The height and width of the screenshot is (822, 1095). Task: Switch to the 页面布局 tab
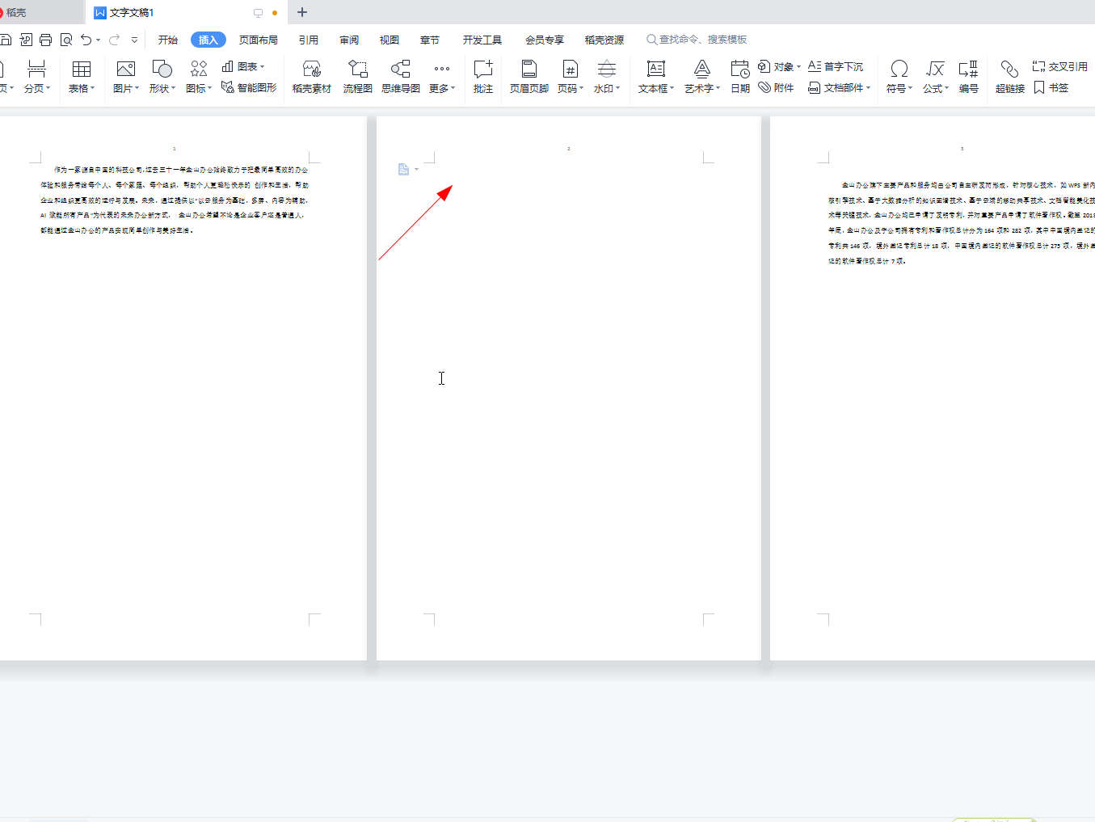click(x=258, y=40)
